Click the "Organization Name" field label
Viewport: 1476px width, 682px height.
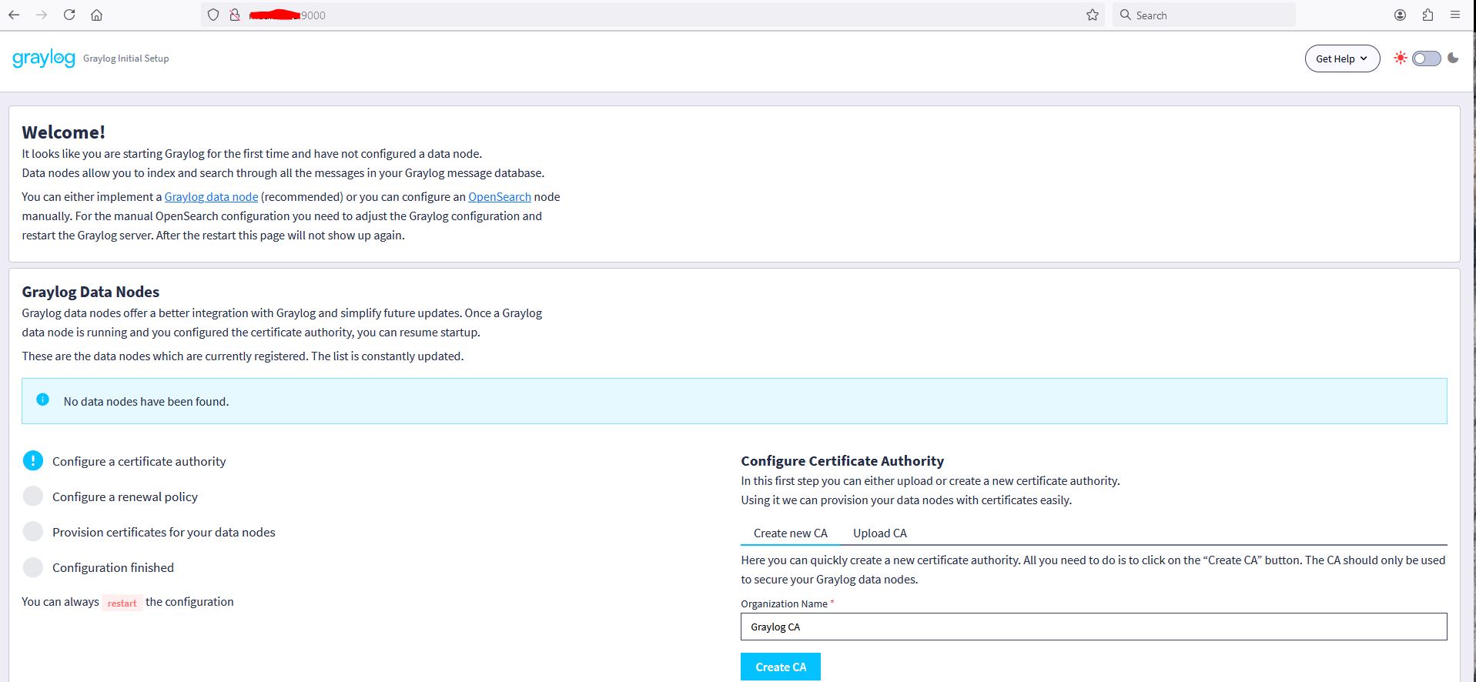point(784,603)
